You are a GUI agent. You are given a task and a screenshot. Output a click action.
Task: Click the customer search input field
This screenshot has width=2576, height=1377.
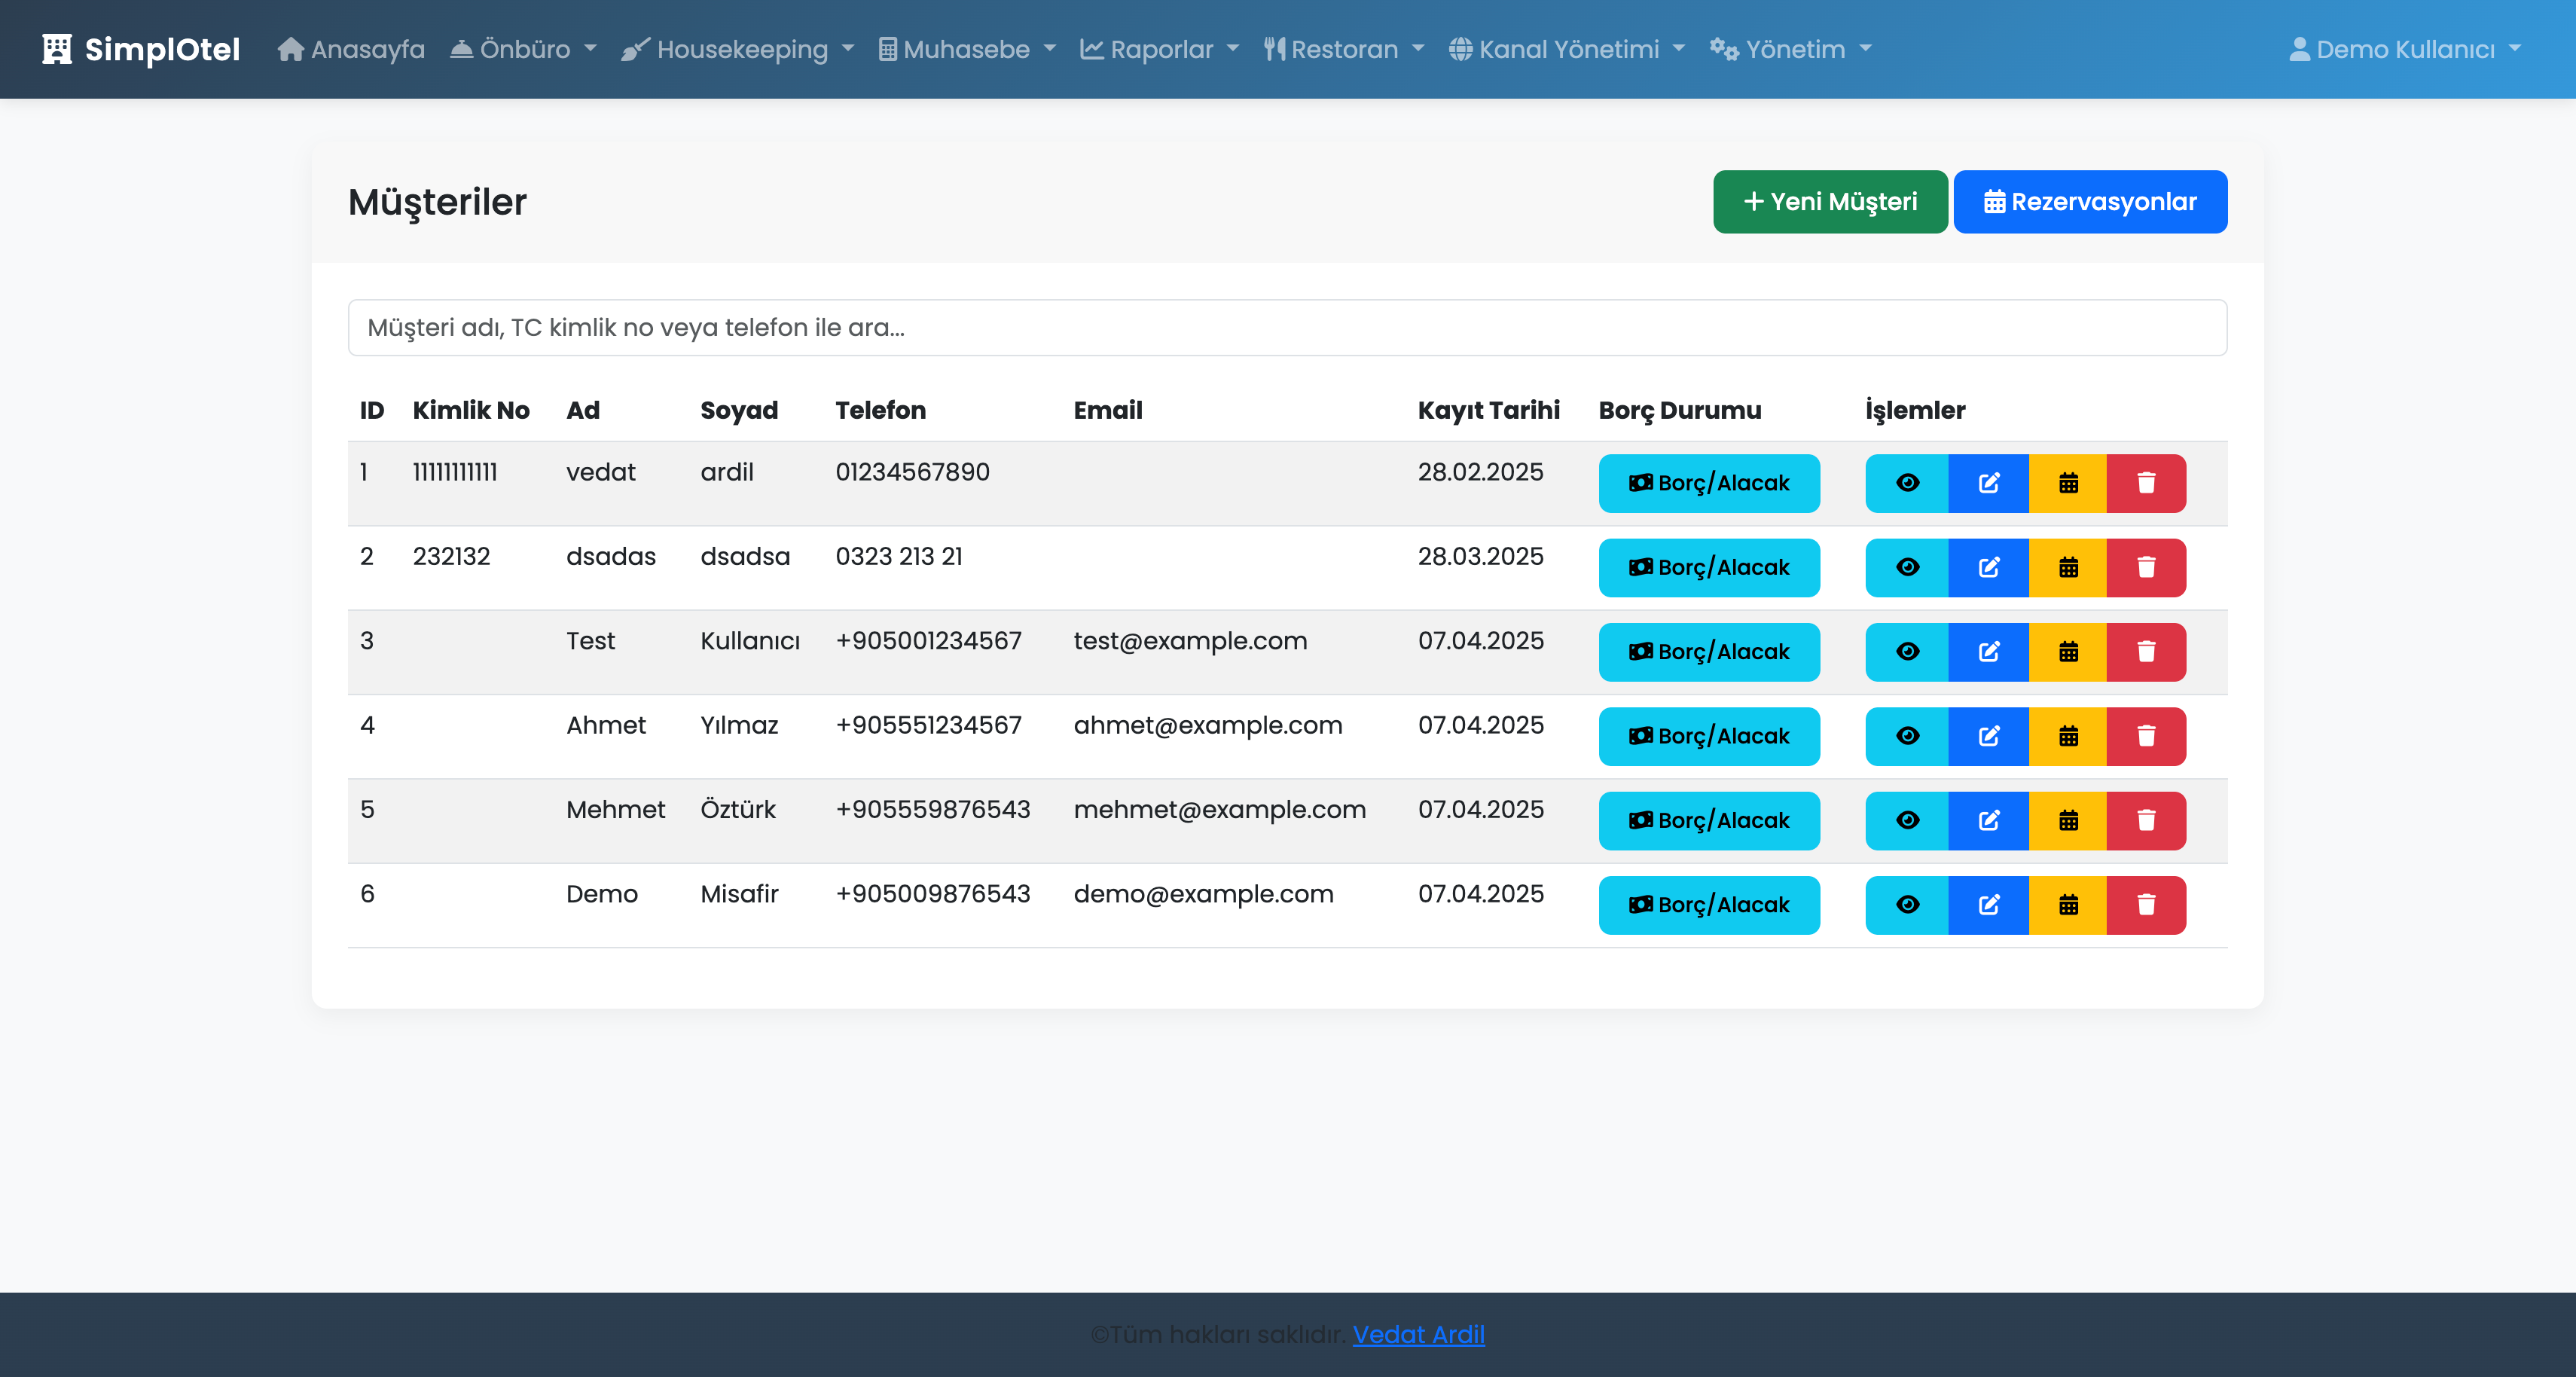tap(1286, 327)
